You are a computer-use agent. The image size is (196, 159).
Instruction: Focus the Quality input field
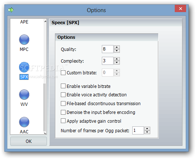pos(107,49)
